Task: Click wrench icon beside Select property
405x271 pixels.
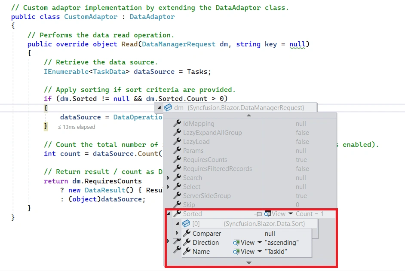Action: click(x=177, y=186)
